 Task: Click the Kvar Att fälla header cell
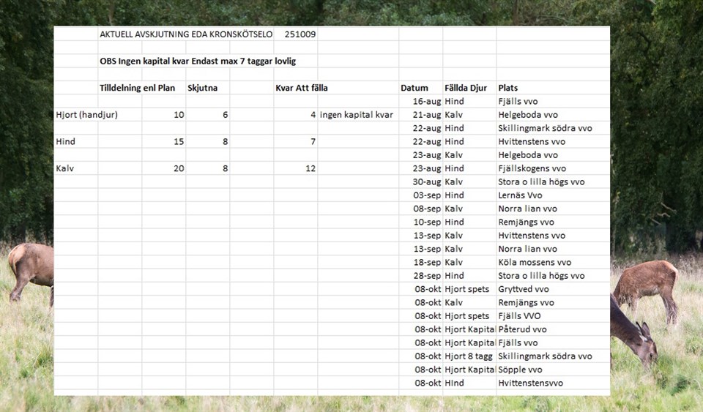click(x=301, y=88)
